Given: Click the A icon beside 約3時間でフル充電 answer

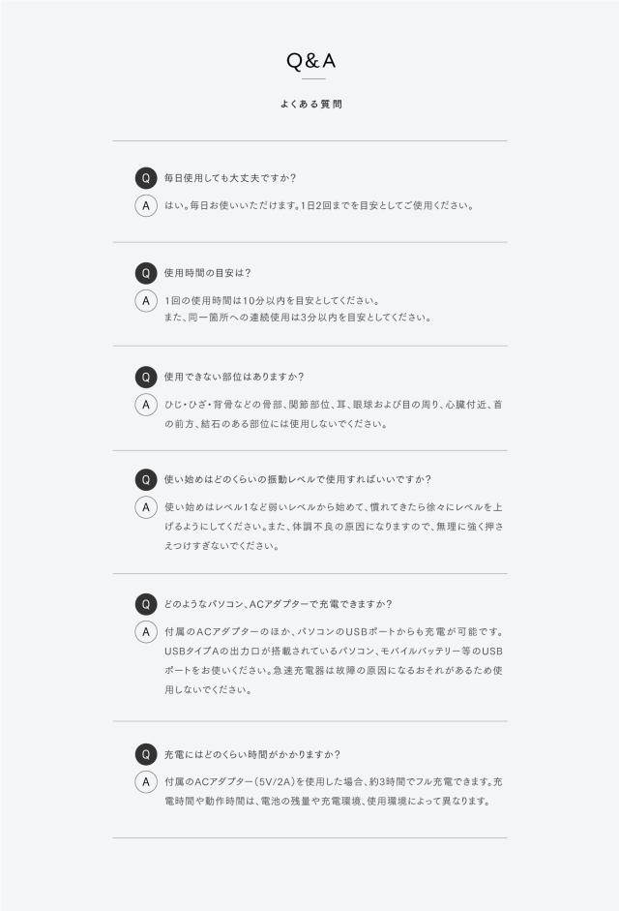Looking at the screenshot, I should [x=146, y=782].
